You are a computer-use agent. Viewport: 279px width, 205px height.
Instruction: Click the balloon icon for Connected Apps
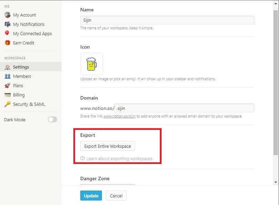(x=7, y=33)
